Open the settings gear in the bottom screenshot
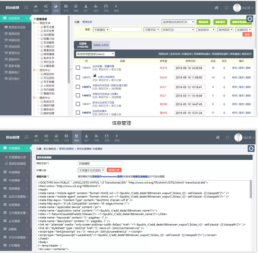258x253 pixels. (x=251, y=148)
